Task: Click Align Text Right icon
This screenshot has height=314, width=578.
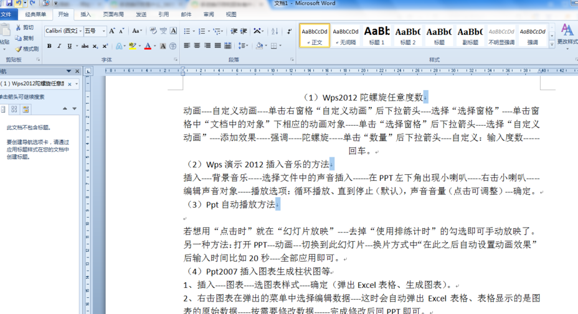Action: (207, 45)
